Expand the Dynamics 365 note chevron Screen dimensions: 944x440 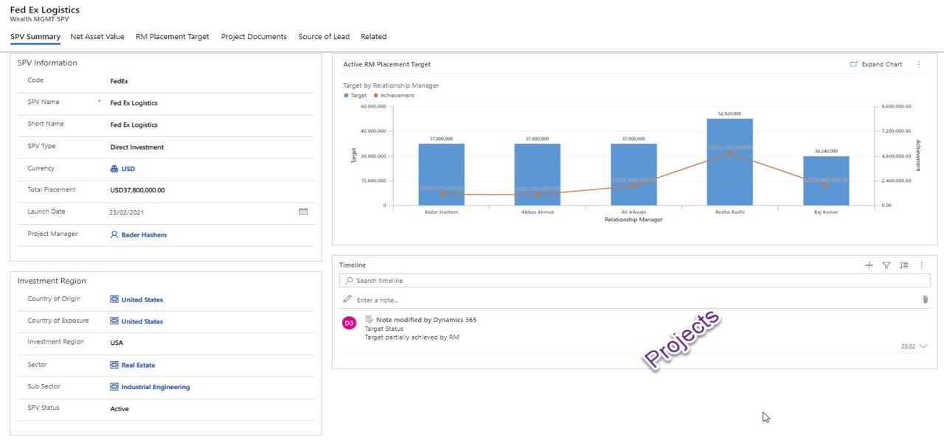(x=923, y=346)
